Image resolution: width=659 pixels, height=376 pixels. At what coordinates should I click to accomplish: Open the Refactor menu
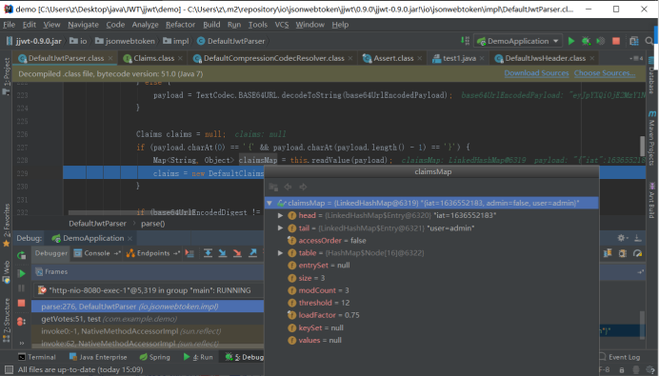point(180,25)
